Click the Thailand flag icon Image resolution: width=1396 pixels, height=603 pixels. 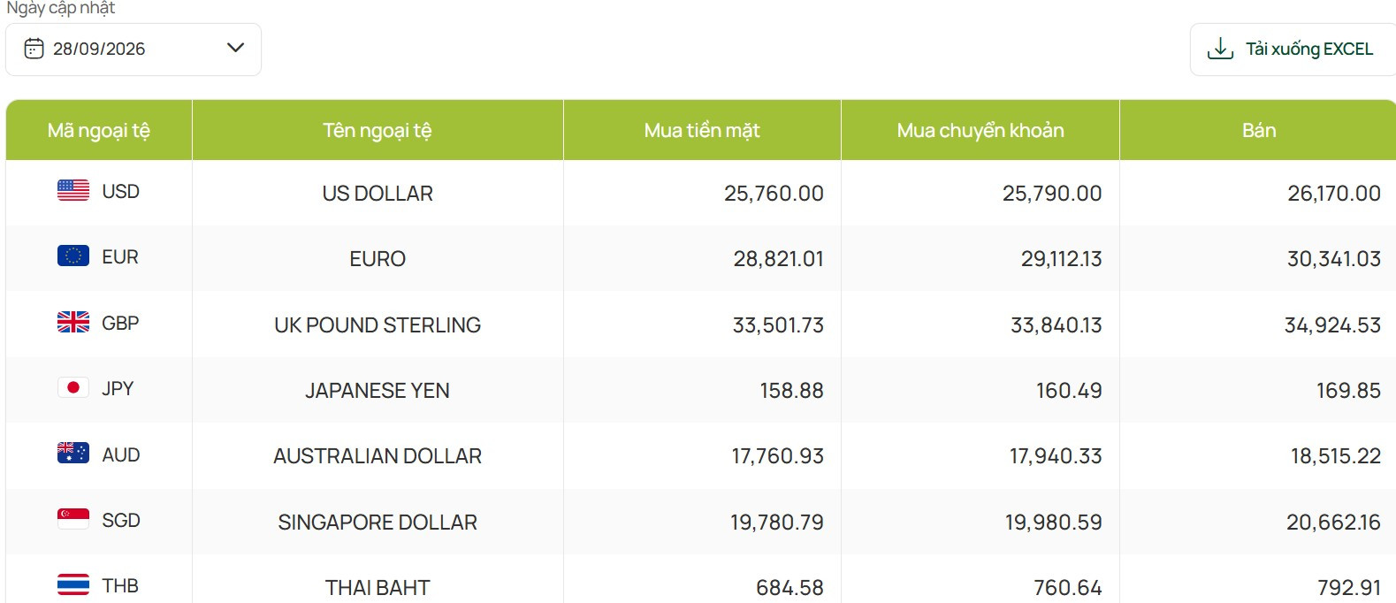73,584
